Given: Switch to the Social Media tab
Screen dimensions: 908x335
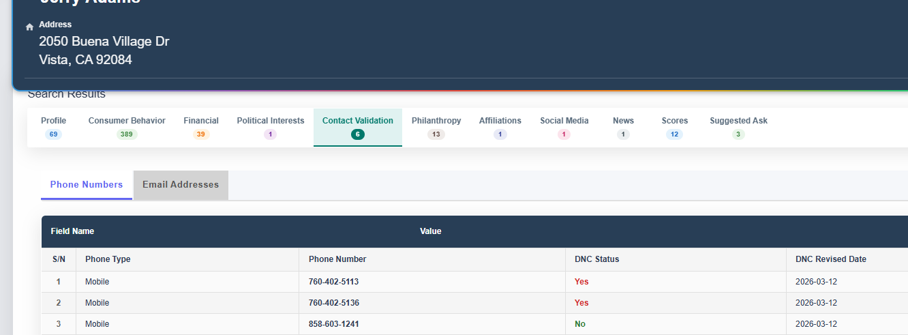Looking at the screenshot, I should pos(564,127).
